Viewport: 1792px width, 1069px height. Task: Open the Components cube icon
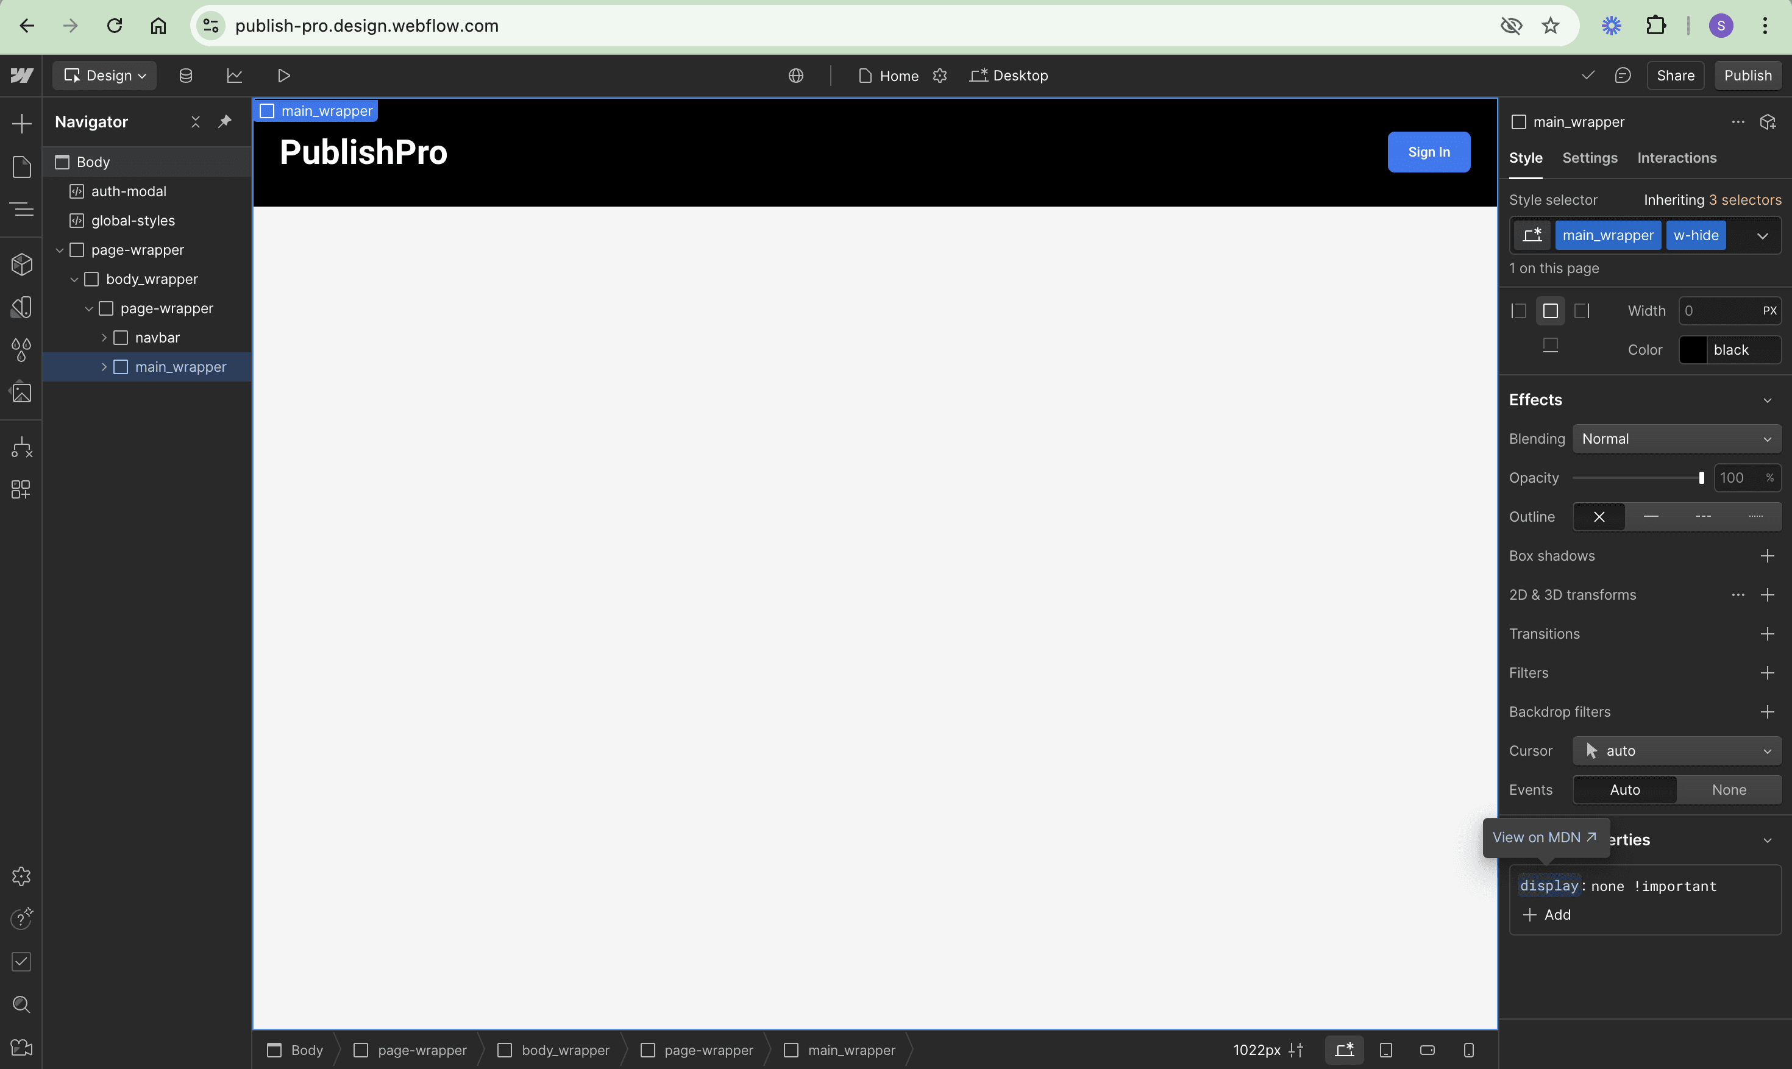(x=21, y=265)
